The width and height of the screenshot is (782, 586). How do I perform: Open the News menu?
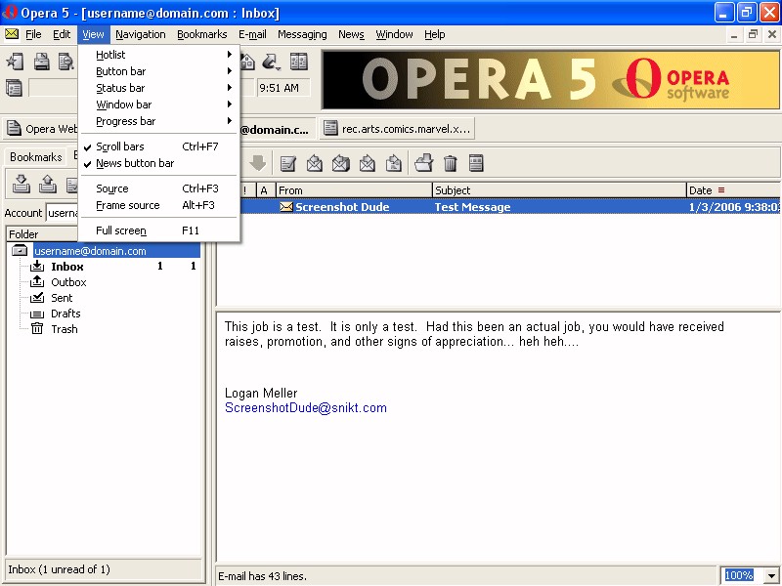351,34
